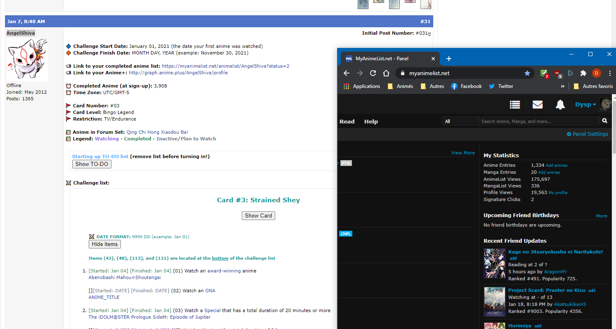This screenshot has width=616, height=329.
Task: Expand the Dysp user dropdown
Action: tap(585, 105)
